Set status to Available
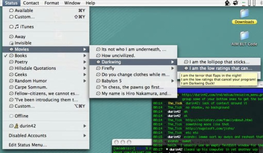Viewport: 263px width, 153px height. (46, 11)
